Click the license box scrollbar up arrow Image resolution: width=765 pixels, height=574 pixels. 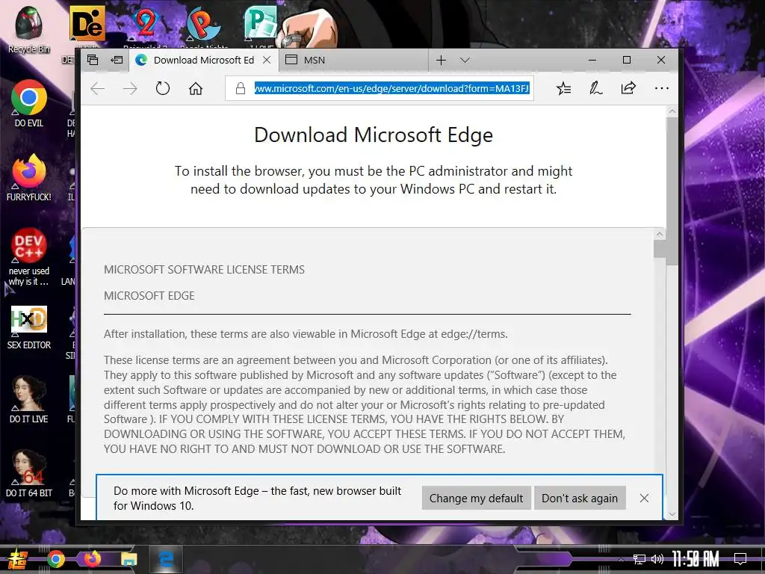pos(660,234)
